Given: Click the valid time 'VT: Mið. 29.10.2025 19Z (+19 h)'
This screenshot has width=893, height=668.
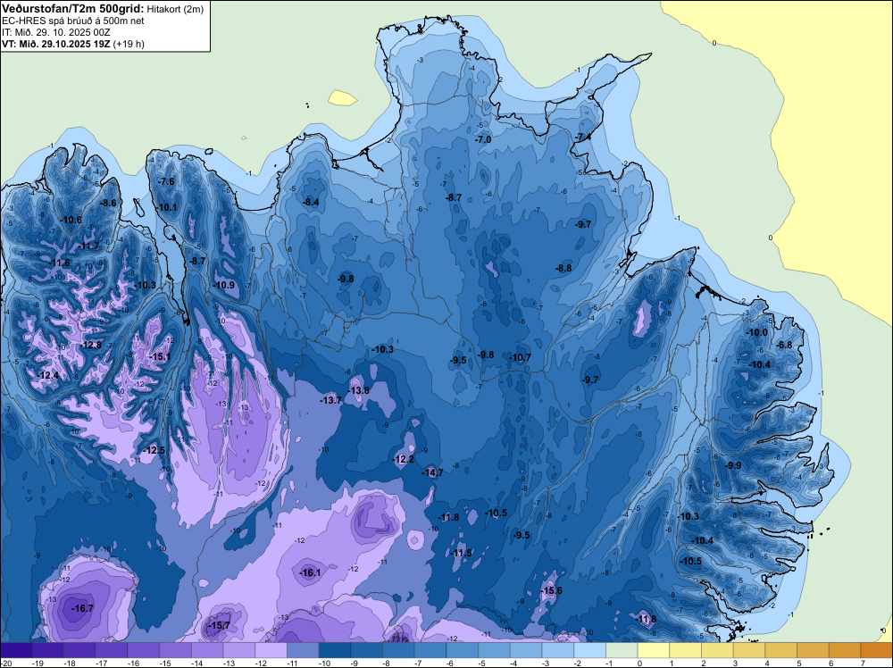Looking at the screenshot, I should click(x=73, y=44).
